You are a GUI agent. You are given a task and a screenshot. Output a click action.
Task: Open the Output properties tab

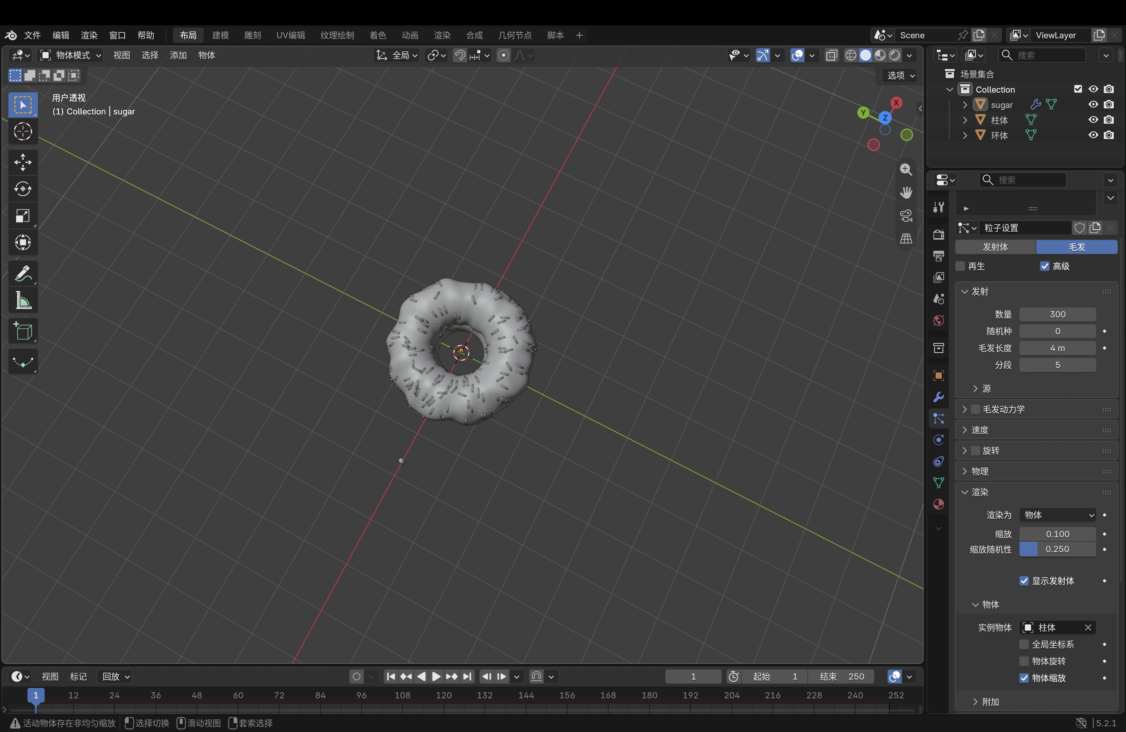939,256
